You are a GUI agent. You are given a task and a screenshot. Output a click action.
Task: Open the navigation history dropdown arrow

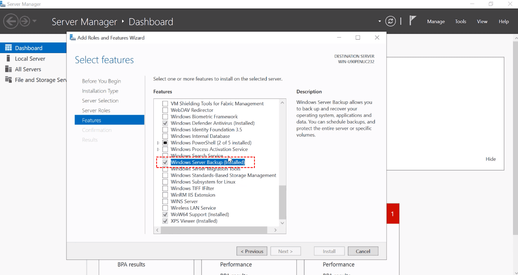pyautogui.click(x=34, y=21)
